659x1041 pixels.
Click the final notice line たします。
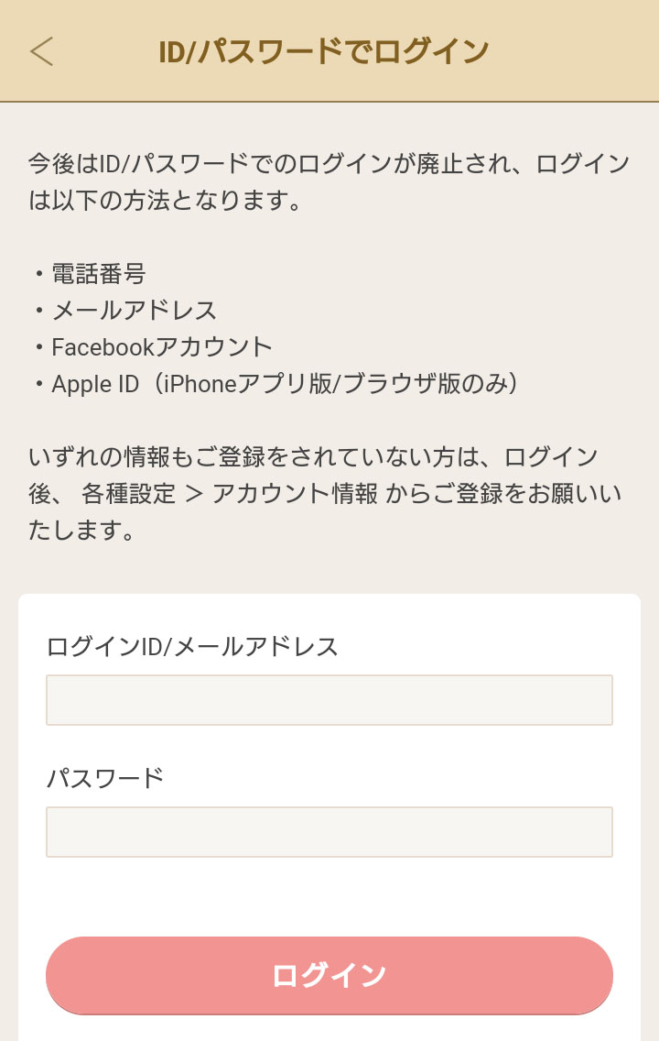click(x=82, y=530)
